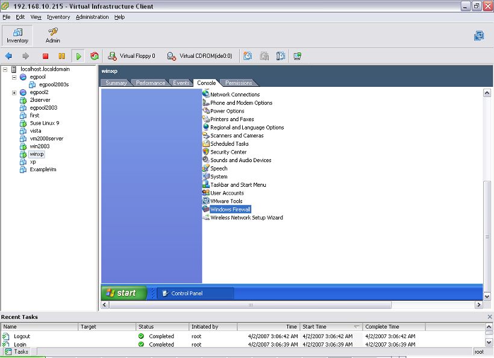Click the Logout task row

(243, 336)
